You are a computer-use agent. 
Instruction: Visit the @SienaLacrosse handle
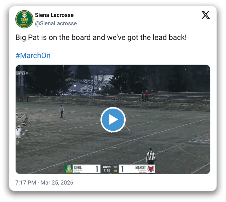56,23
